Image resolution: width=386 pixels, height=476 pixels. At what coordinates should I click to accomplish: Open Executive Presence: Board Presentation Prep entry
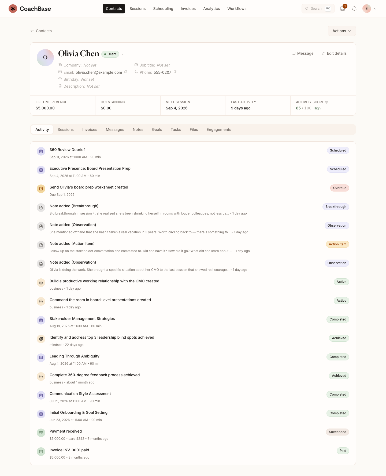(x=90, y=168)
